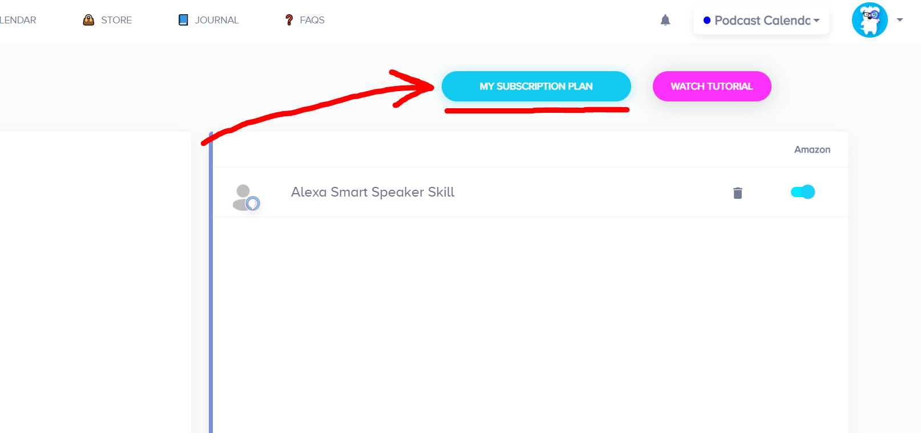921x433 pixels.
Task: Select the Alexa Smart Speaker Skill title
Action: pos(373,192)
